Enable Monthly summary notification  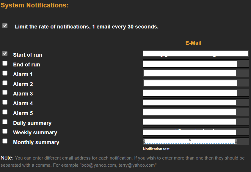click(x=5, y=141)
